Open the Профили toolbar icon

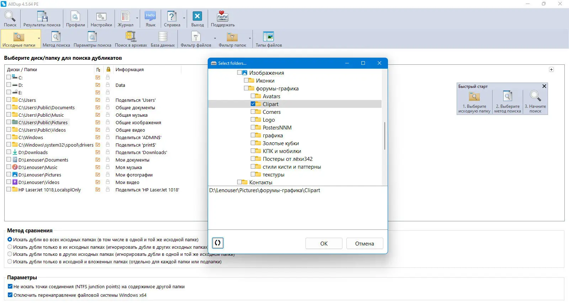click(x=75, y=19)
